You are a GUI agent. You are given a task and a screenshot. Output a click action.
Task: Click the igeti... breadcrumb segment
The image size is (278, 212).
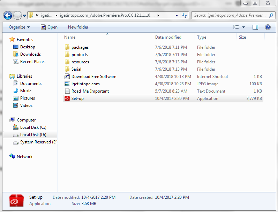[47, 15]
